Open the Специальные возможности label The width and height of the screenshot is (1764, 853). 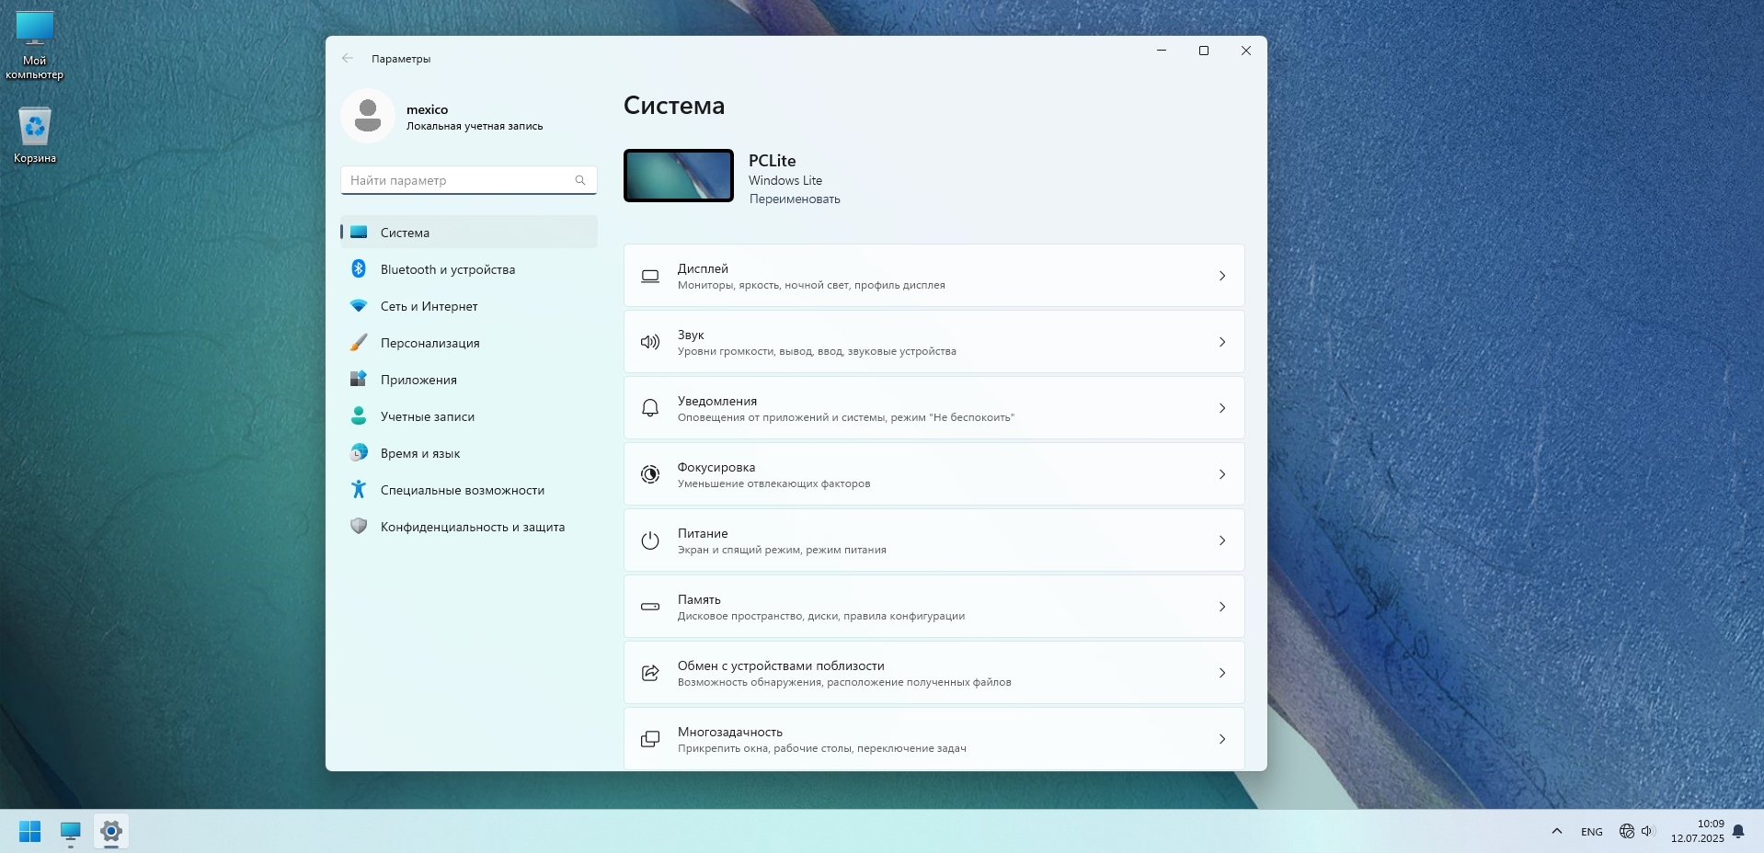coord(463,490)
